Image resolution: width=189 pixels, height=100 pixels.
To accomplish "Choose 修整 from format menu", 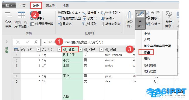I will click(147, 52).
